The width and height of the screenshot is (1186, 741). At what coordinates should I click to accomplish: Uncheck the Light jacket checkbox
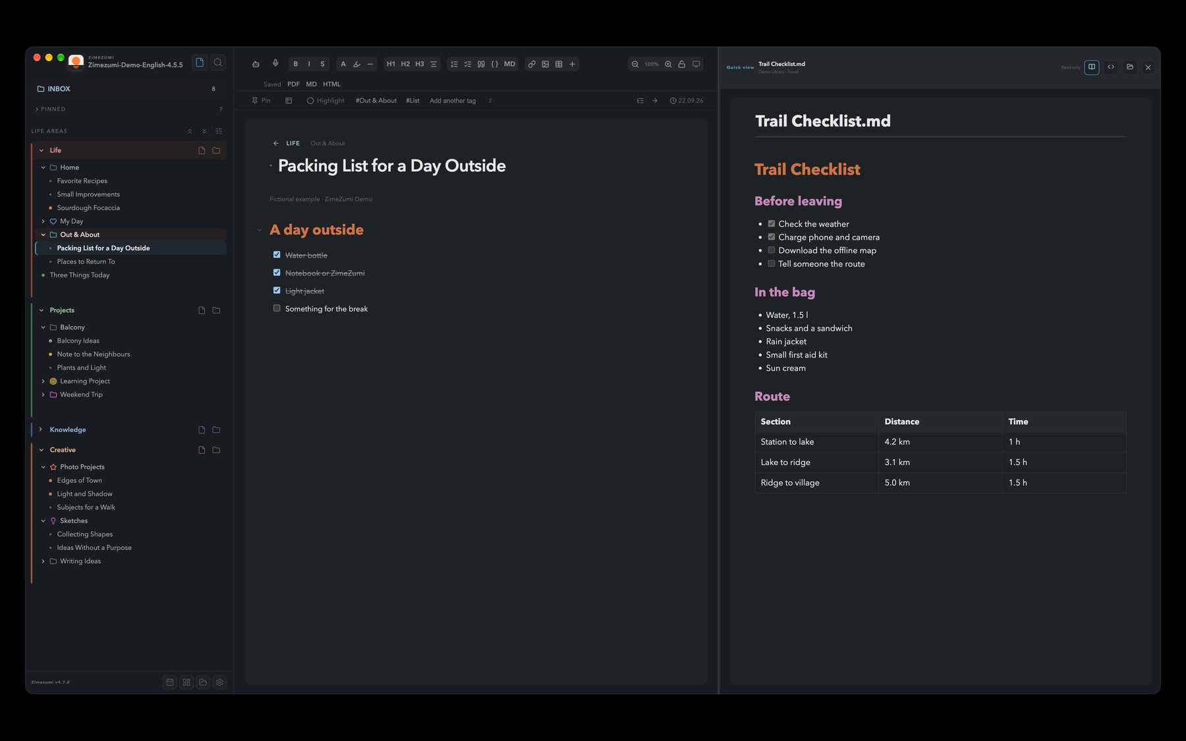[x=277, y=290]
